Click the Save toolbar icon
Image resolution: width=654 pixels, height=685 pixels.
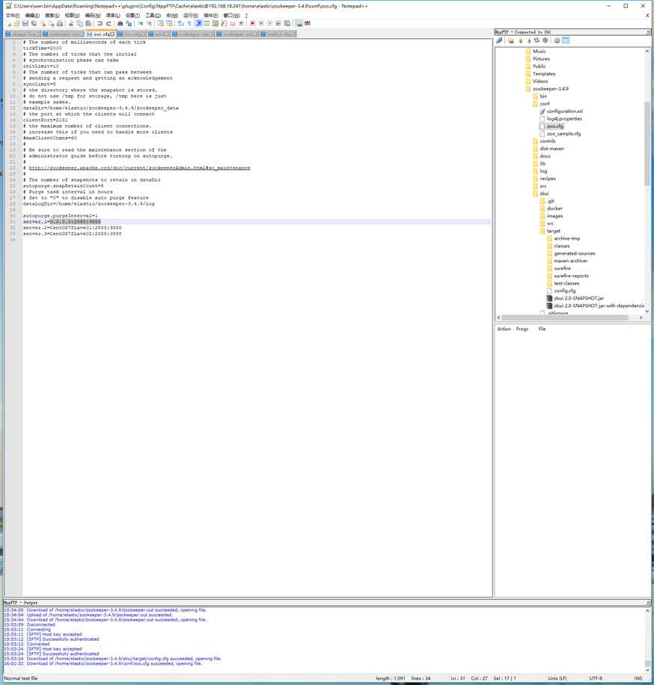tap(25, 24)
